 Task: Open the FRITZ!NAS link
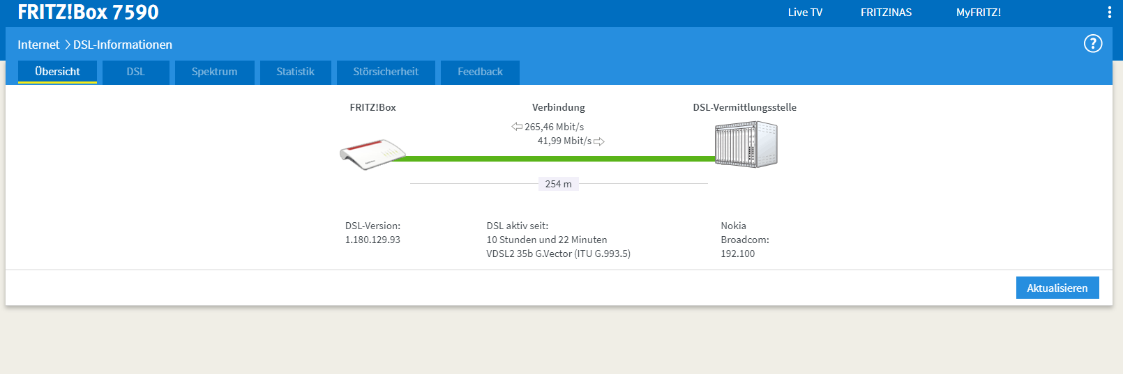pyautogui.click(x=886, y=13)
